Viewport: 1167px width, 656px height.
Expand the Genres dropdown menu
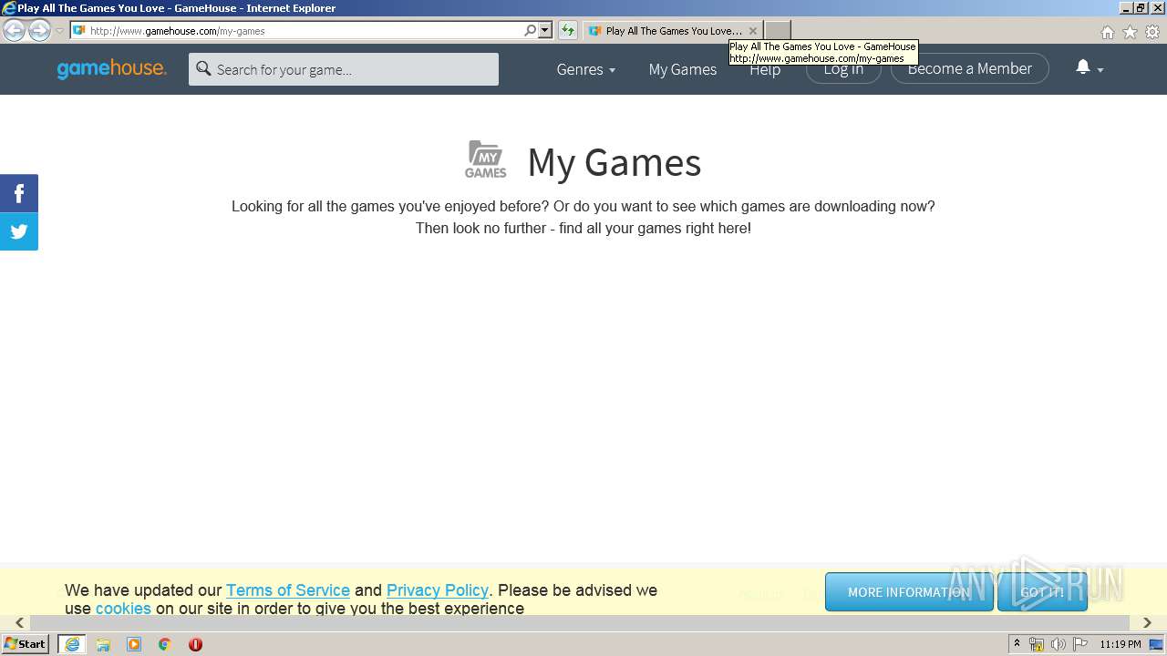click(x=586, y=69)
